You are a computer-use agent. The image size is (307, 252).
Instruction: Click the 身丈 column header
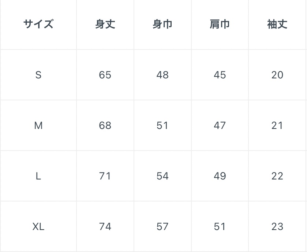[105, 25]
